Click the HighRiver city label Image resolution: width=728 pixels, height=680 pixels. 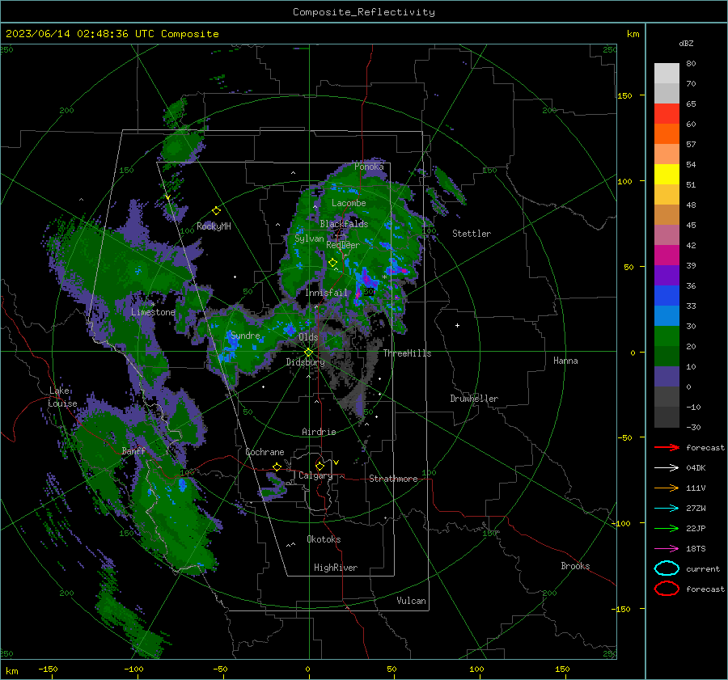[x=336, y=568]
